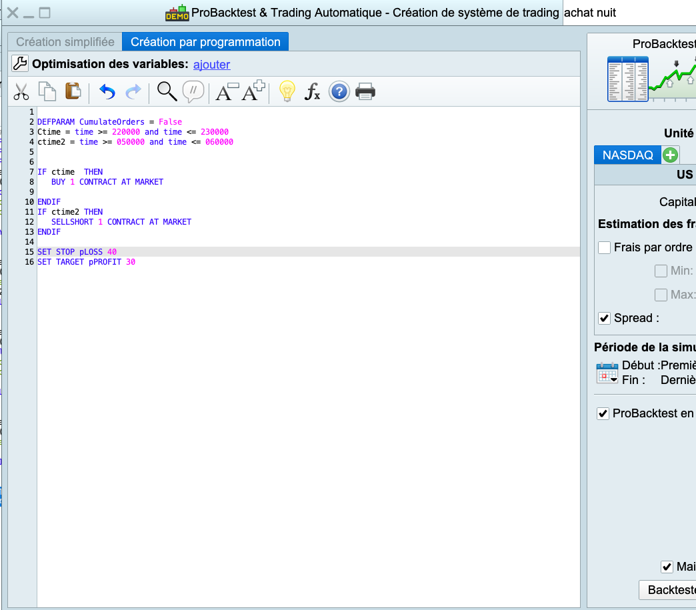Enable the Frais par ordre checkbox

[605, 248]
